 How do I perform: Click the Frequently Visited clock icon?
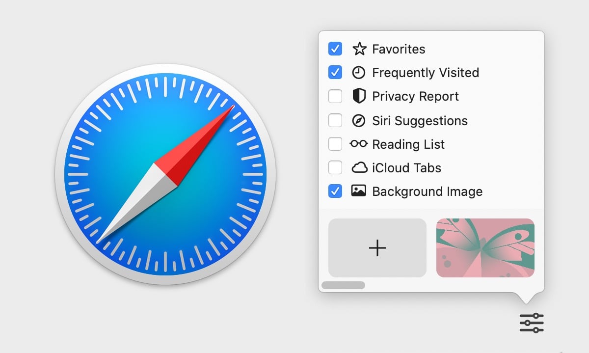tap(359, 73)
